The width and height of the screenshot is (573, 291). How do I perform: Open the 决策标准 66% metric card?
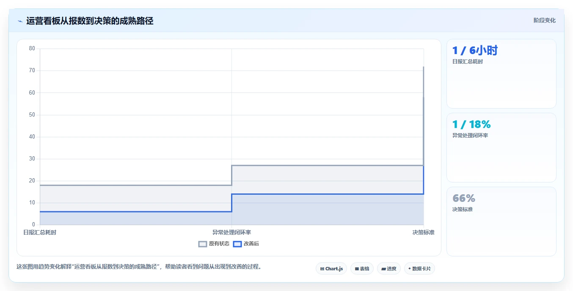tap(501, 222)
